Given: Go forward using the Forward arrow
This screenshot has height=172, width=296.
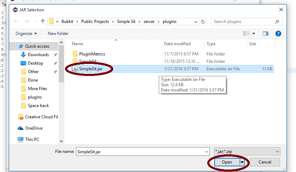Looking at the screenshot, I should point(27,22).
